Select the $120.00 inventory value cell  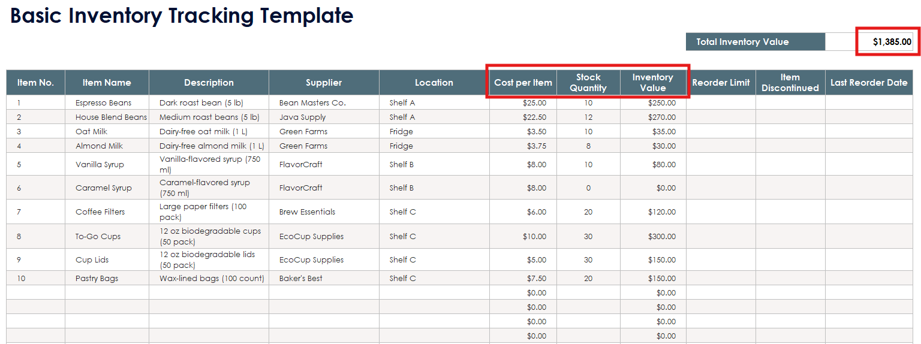pos(653,212)
